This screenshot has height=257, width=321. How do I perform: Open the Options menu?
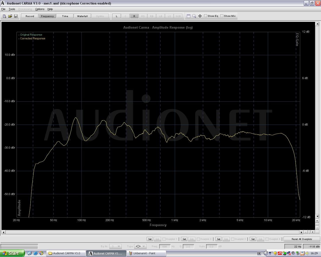point(40,9)
